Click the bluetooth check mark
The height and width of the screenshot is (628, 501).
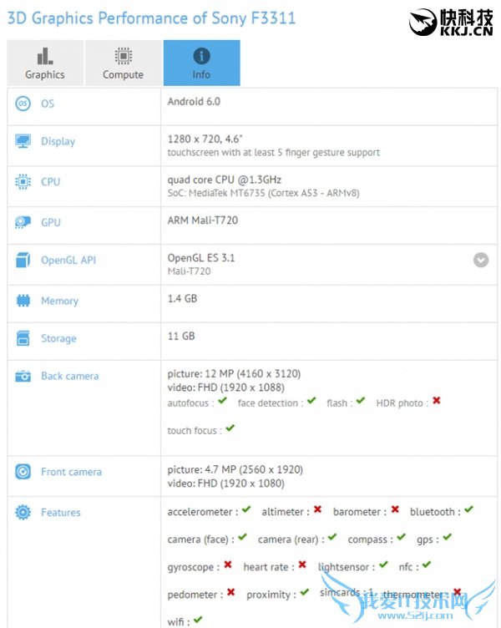point(469,509)
